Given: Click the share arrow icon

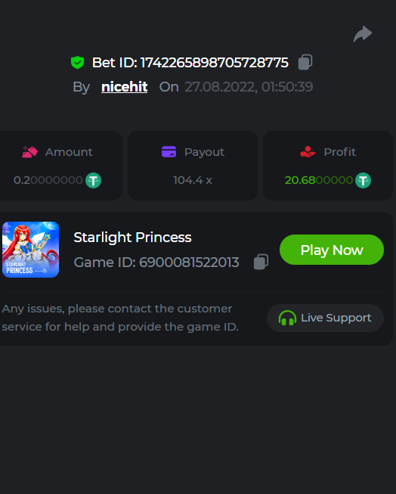Looking at the screenshot, I should (363, 34).
